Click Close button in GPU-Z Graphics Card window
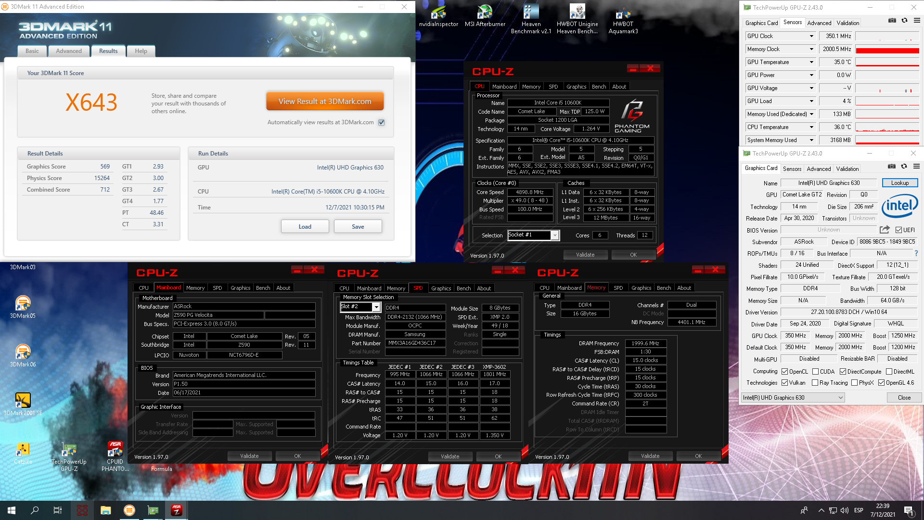The width and height of the screenshot is (924, 520). [x=904, y=398]
